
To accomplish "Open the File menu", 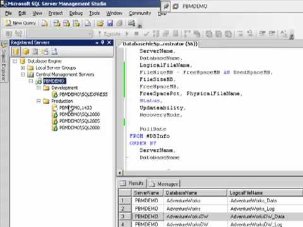I will [x=8, y=13].
